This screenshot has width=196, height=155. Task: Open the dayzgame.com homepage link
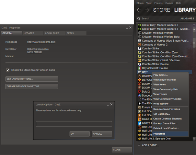click(41, 42)
